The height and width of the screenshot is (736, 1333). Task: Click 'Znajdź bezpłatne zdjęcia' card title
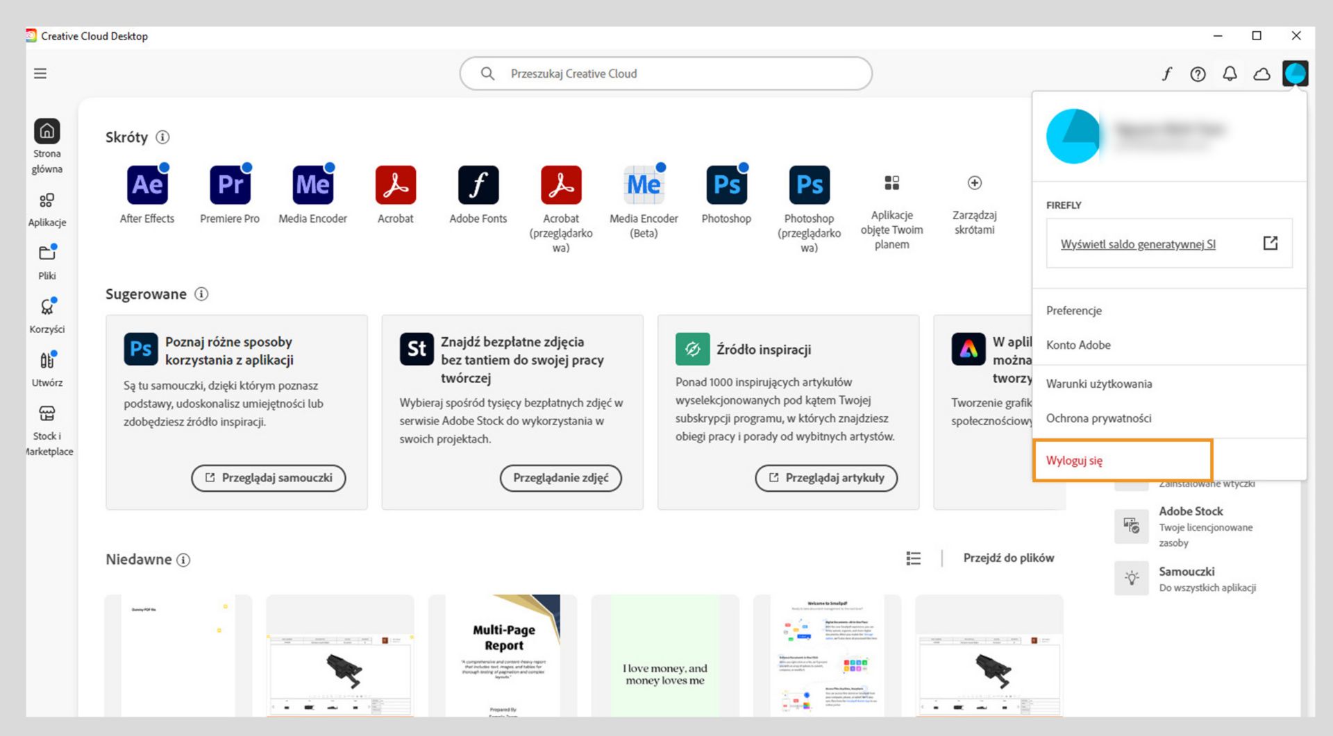pos(522,360)
